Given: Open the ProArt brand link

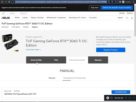Looking at the screenshot, I should tap(12, 13).
